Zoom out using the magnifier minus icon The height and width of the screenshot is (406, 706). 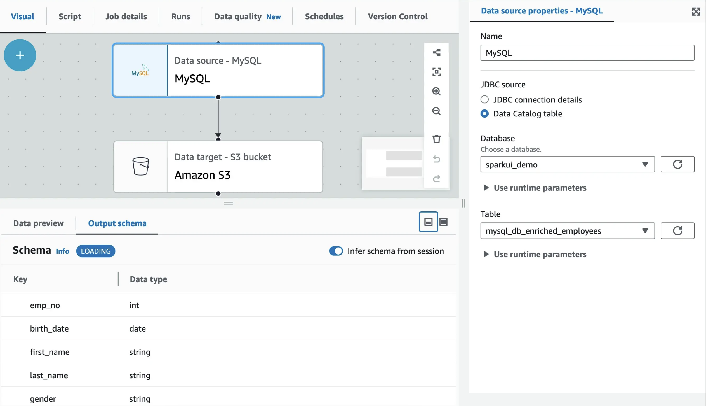click(436, 111)
